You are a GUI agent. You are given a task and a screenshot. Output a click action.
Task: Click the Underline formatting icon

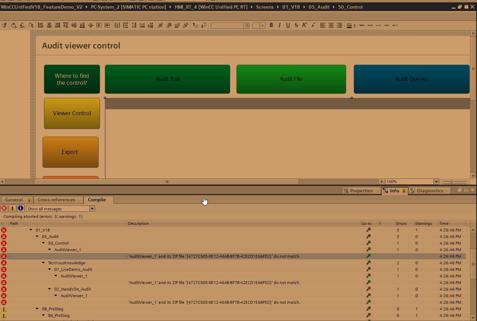point(288,25)
